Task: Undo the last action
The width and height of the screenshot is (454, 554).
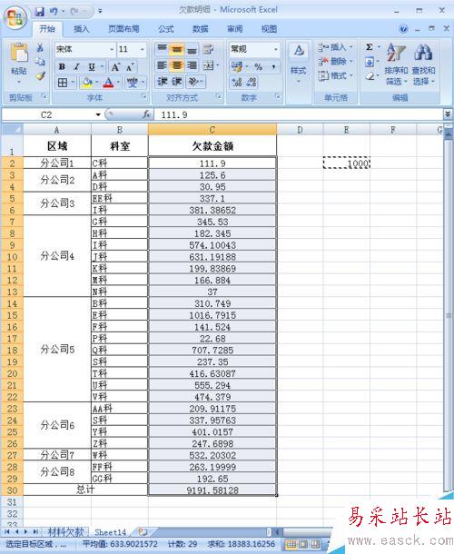Action: [x=54, y=12]
